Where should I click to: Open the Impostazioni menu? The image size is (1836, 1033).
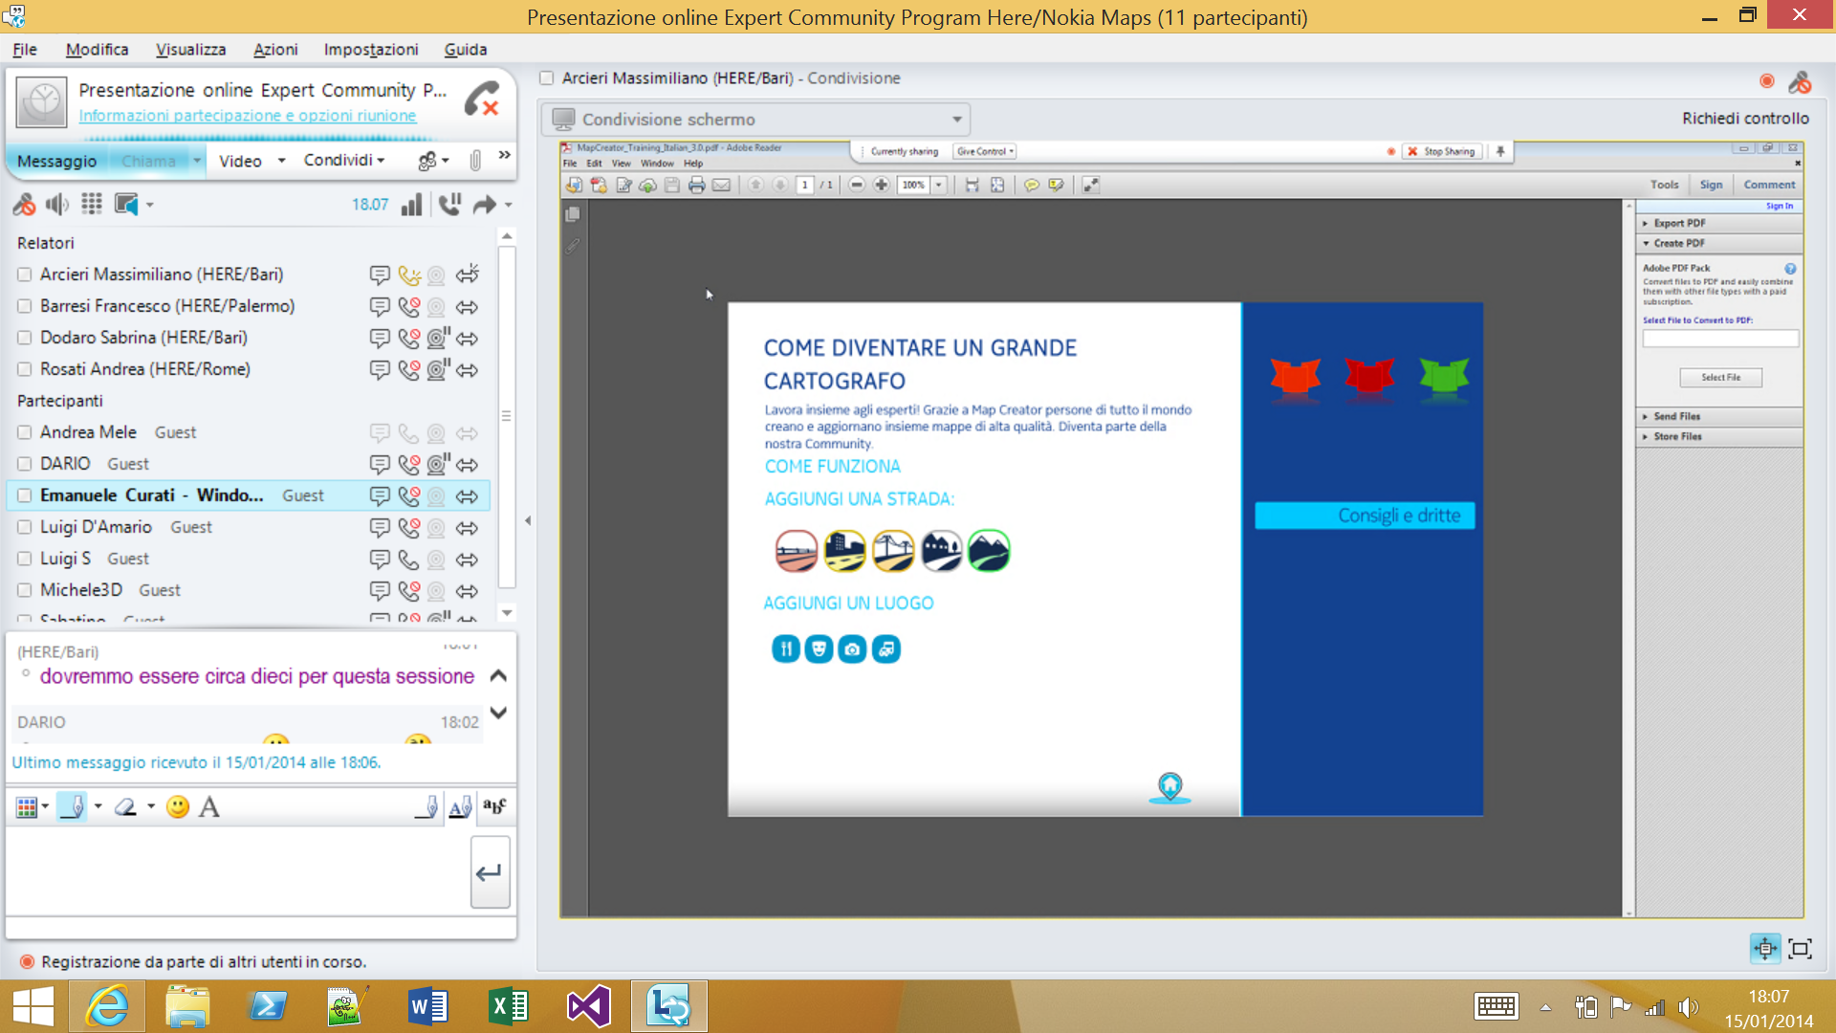[371, 50]
